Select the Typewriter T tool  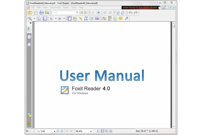92,19
